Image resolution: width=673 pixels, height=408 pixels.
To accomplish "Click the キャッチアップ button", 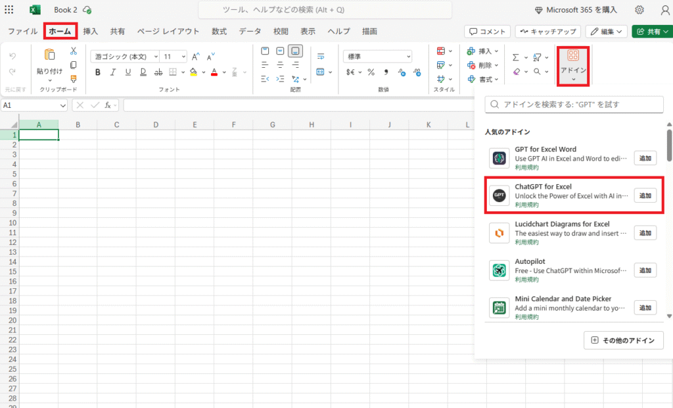I will coord(548,32).
